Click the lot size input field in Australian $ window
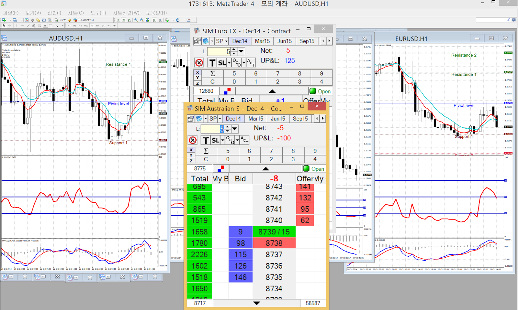 coord(212,129)
